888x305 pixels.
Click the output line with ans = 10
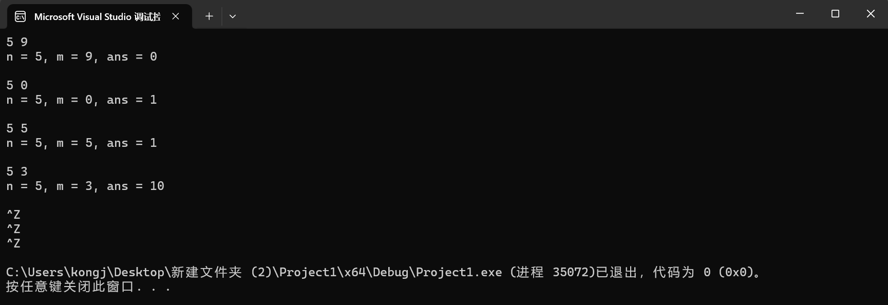85,186
